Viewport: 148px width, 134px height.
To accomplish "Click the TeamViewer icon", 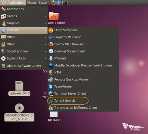I will [x=51, y=87].
